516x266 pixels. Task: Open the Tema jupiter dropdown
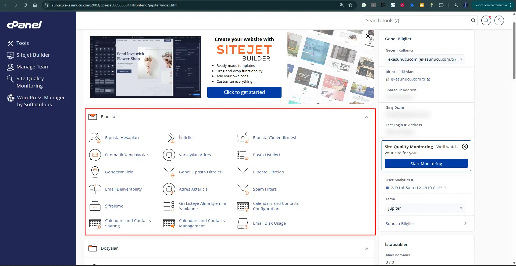425,208
